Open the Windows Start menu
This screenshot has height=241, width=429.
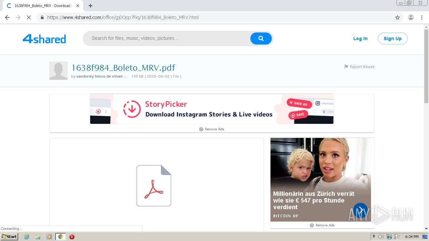point(9,237)
